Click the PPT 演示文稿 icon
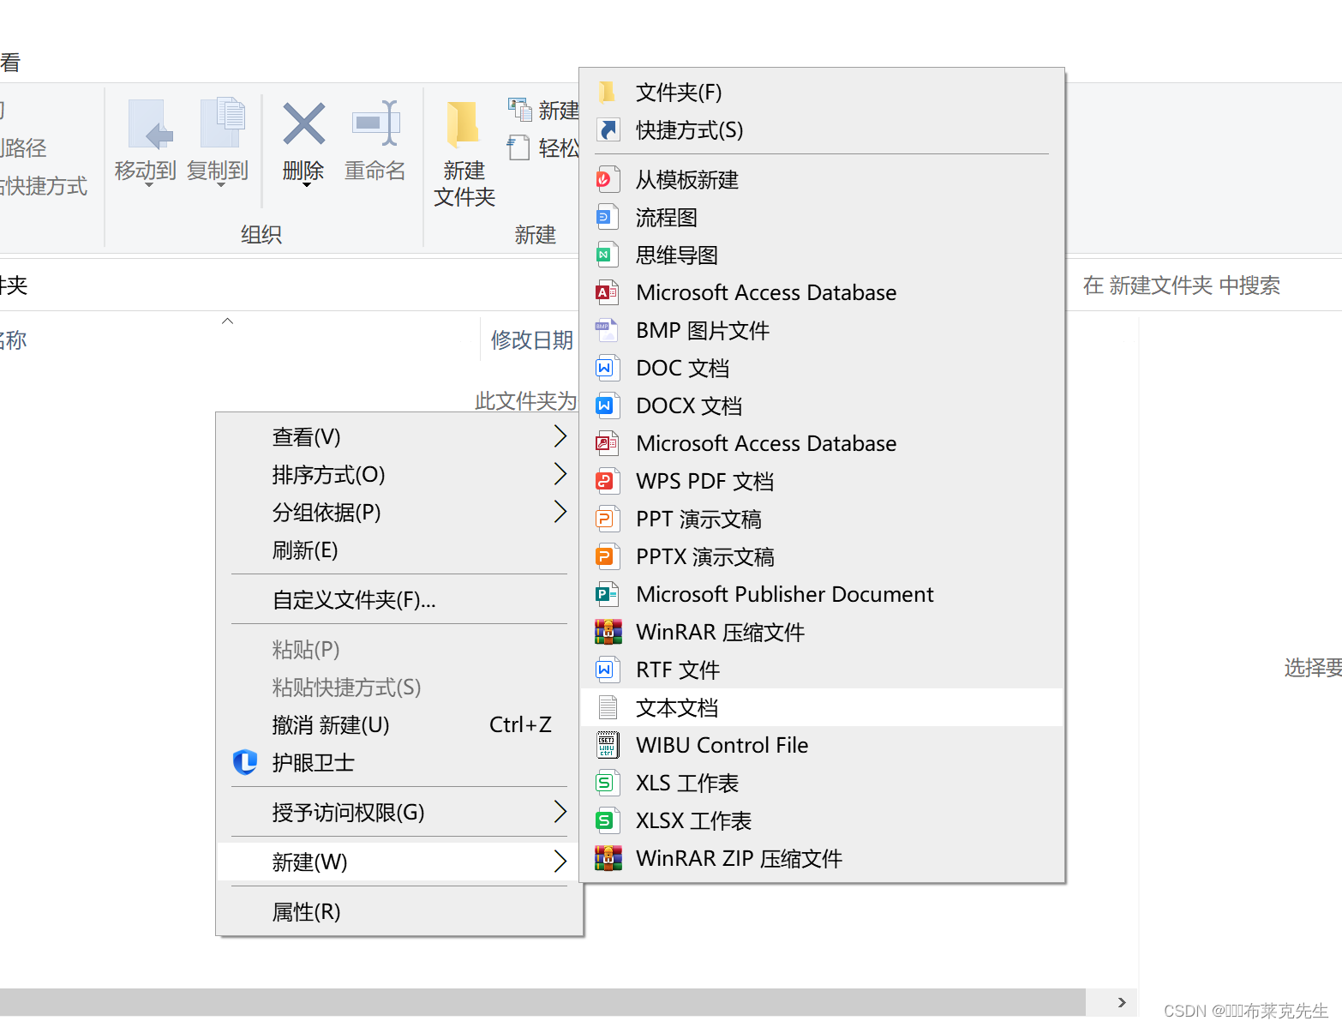This screenshot has height=1027, width=1342. click(x=607, y=519)
